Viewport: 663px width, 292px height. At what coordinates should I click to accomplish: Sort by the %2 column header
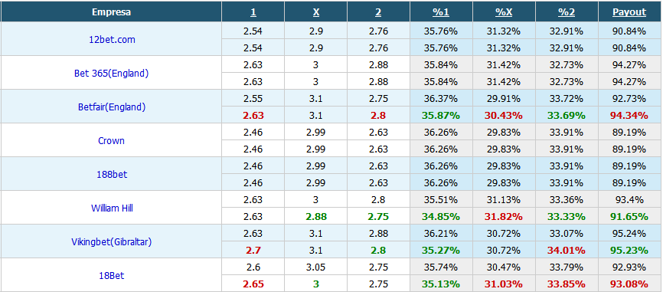[x=567, y=11]
